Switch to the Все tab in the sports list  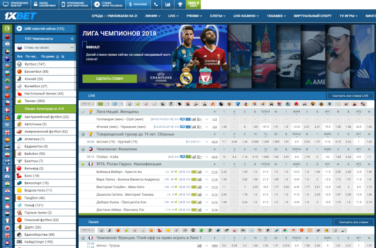(x=19, y=57)
